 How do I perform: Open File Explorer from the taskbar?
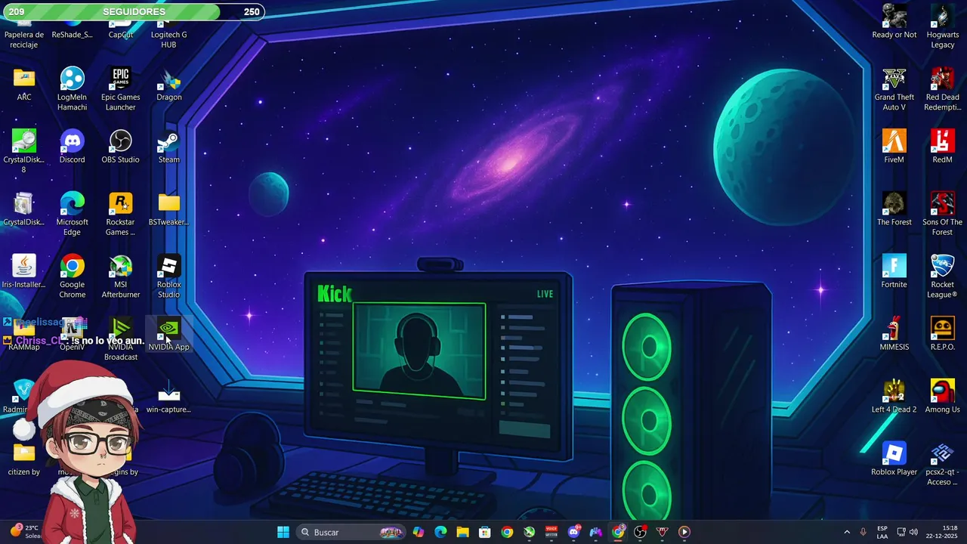pos(462,532)
